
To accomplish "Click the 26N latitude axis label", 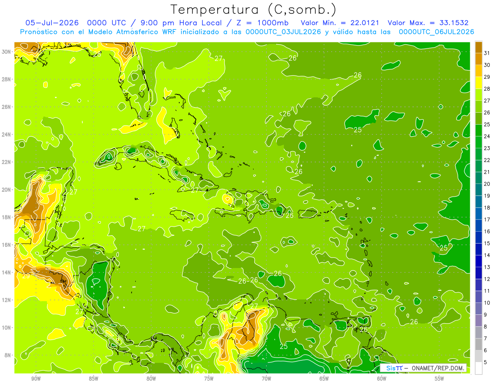I will pyautogui.click(x=7, y=107).
